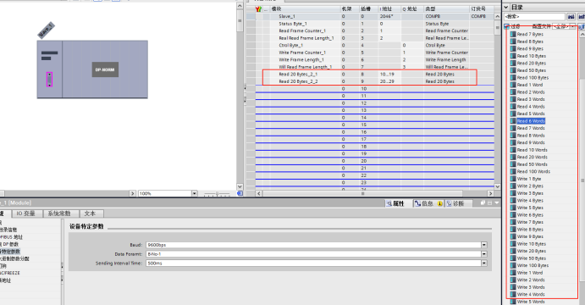
Task: Select the Read 6 Words catalog entry
Action: point(531,121)
